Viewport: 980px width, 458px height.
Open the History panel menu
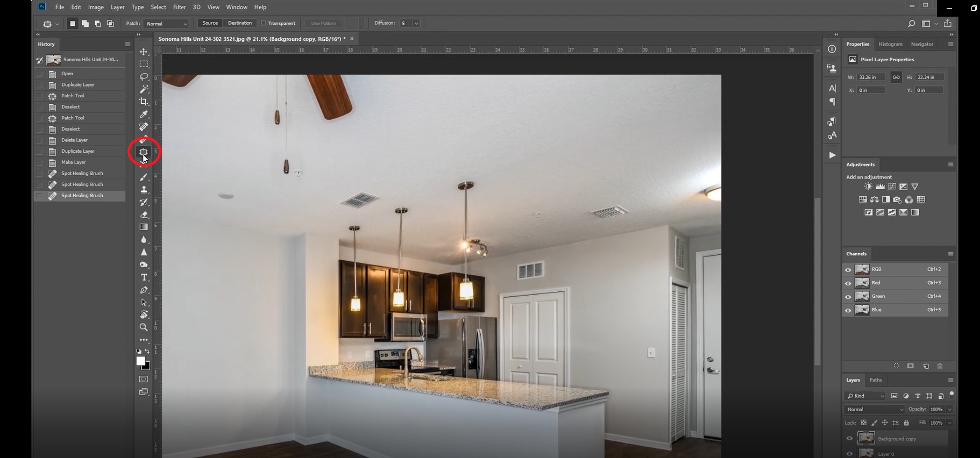[x=127, y=44]
